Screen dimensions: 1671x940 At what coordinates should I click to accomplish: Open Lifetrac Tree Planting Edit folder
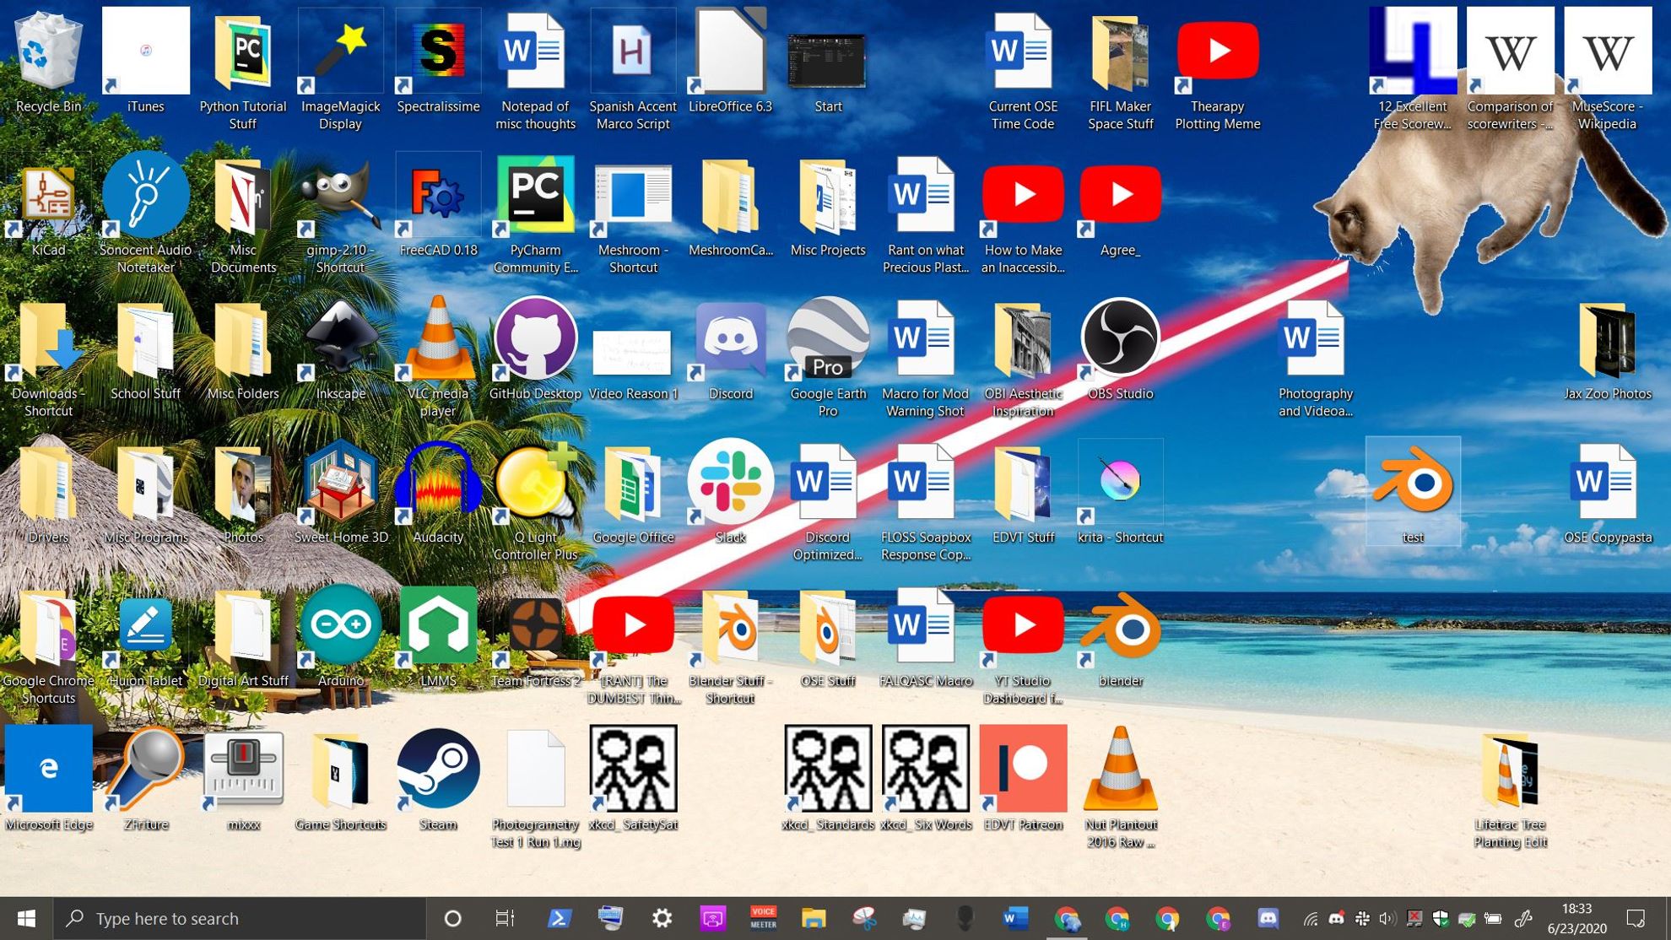[1510, 770]
